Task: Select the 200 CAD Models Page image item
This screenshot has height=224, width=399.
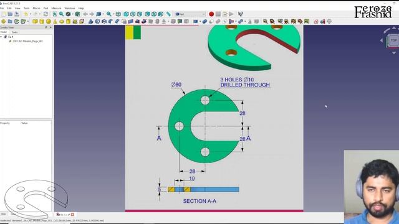Action: tap(27, 41)
